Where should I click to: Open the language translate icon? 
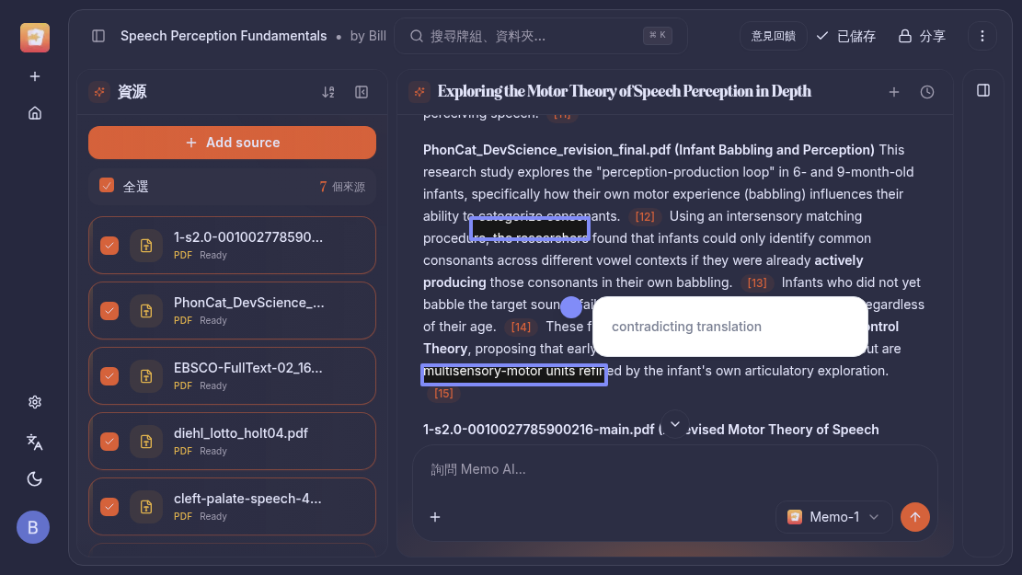point(35,442)
